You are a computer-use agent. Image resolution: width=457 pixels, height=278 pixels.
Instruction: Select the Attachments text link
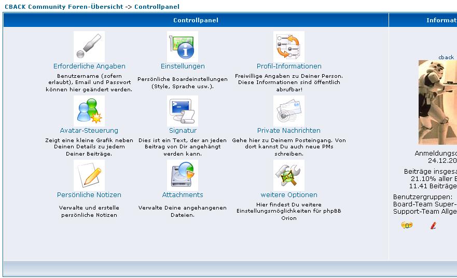[183, 195]
